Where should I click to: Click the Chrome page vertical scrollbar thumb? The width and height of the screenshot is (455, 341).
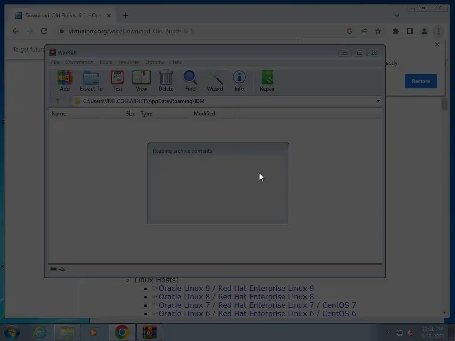coord(444,104)
